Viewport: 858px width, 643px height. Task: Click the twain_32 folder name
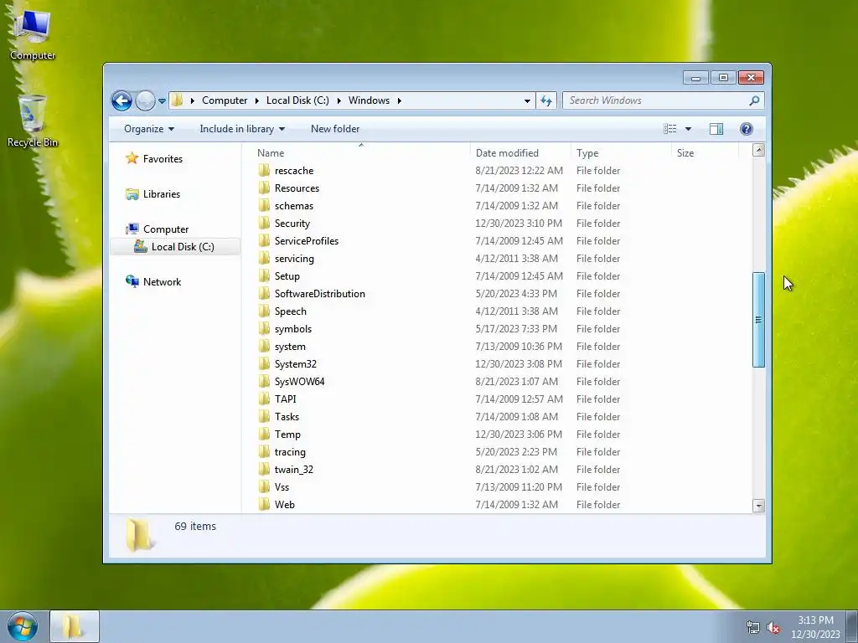click(x=294, y=470)
